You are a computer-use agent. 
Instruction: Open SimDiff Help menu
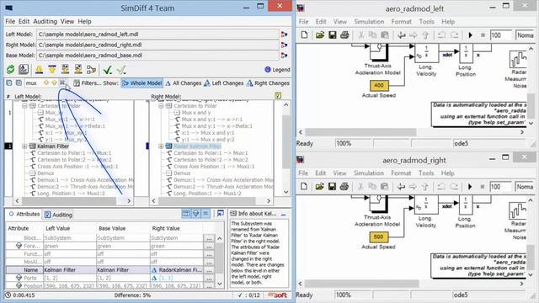click(x=84, y=21)
